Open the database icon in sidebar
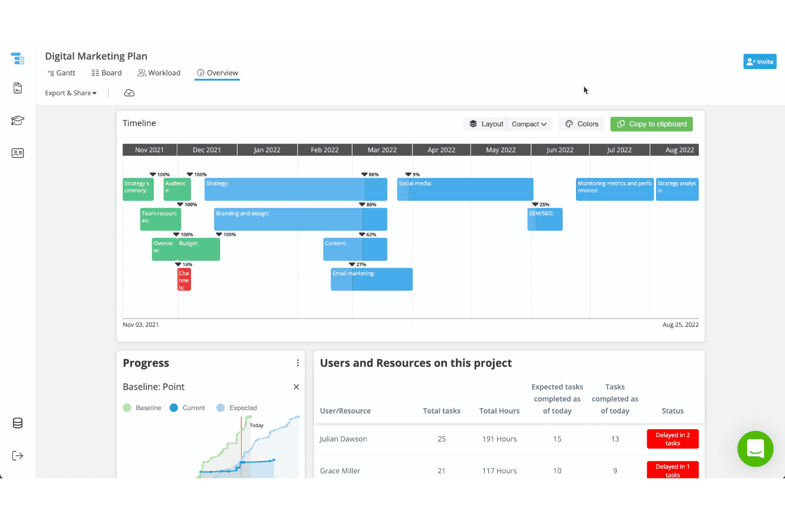The width and height of the screenshot is (785, 523). [18, 423]
